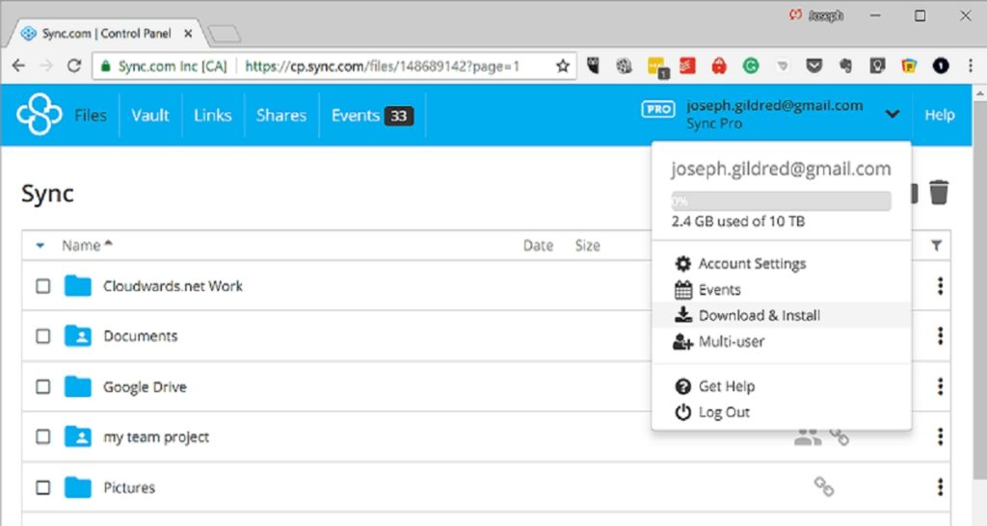Collapse the account dropdown chevron
This screenshot has width=987, height=526.
(x=893, y=115)
